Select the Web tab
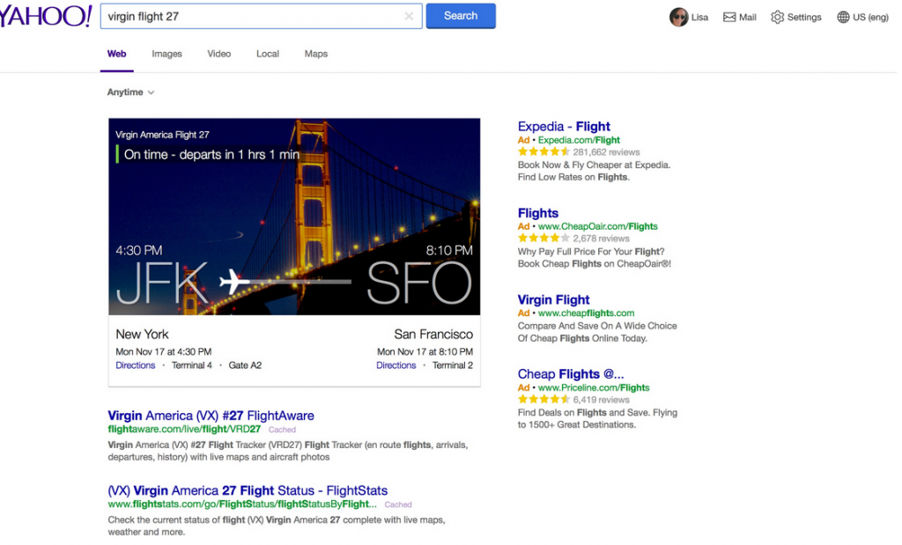Image resolution: width=902 pixels, height=545 pixels. click(x=117, y=54)
